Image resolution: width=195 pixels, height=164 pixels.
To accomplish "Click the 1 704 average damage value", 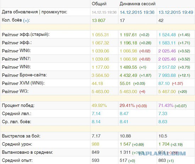I will [164, 144].
